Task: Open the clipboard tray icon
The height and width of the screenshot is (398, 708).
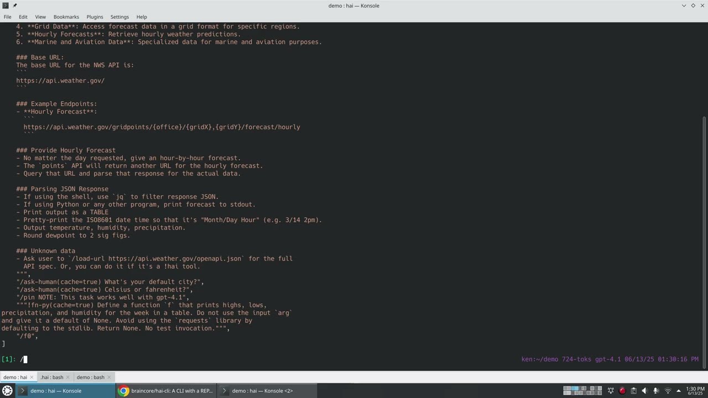Action: point(633,391)
